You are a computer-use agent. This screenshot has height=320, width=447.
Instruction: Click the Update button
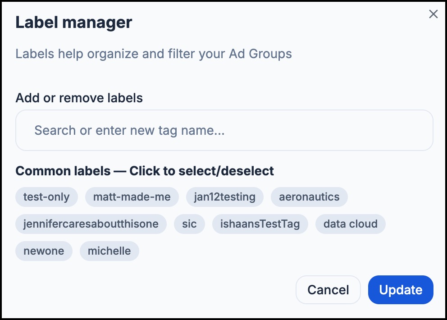point(401,290)
